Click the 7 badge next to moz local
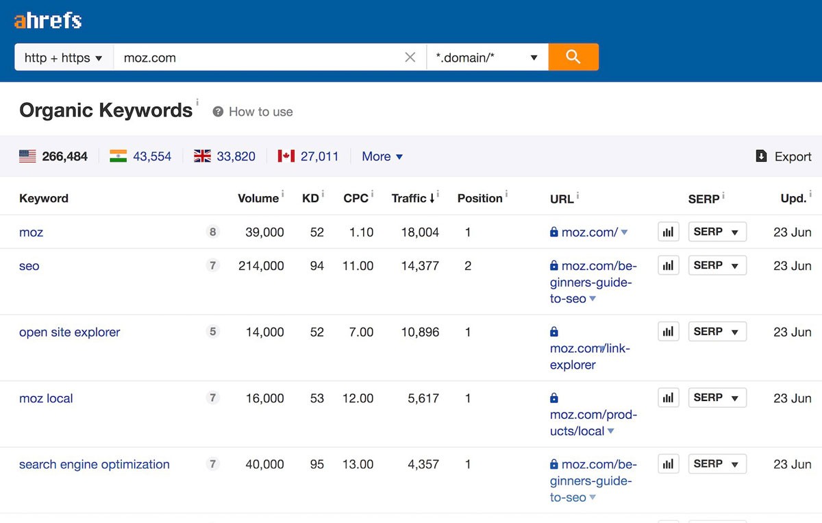This screenshot has width=822, height=523. [213, 398]
